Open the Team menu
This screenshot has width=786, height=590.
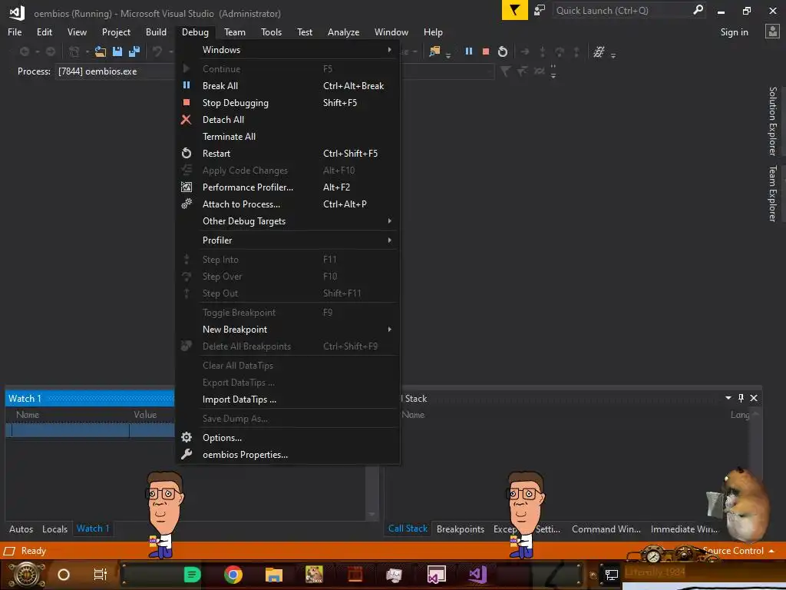(x=235, y=32)
